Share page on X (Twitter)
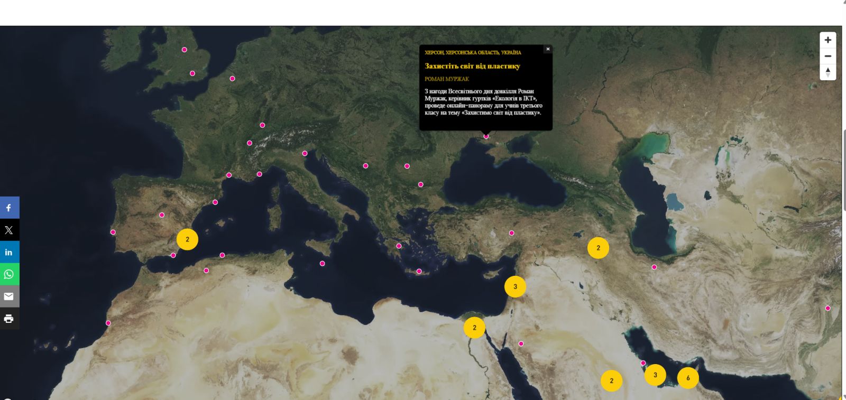Screen dimensions: 846x400 point(9,230)
